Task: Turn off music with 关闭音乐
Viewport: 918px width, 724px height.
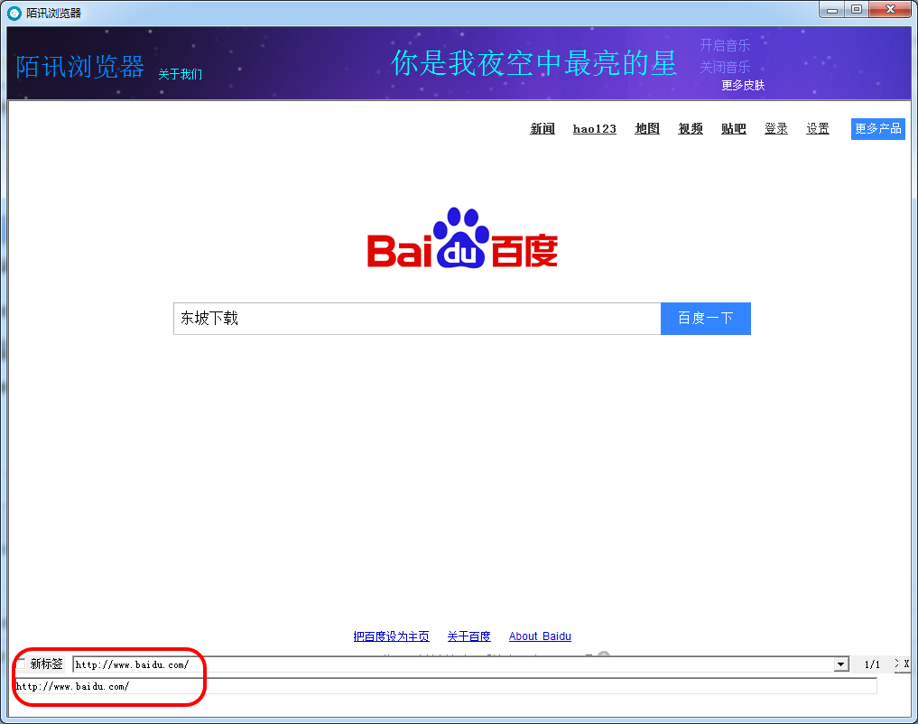Action: click(724, 67)
